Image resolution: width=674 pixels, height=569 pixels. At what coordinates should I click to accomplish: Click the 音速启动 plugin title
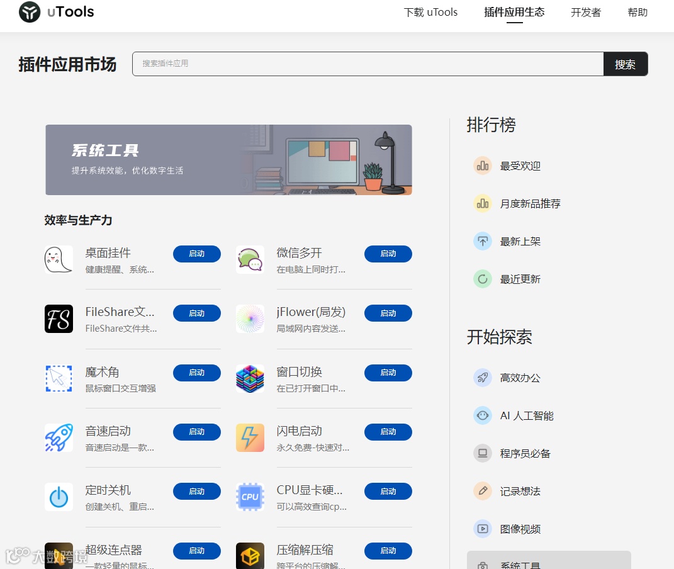click(x=108, y=431)
